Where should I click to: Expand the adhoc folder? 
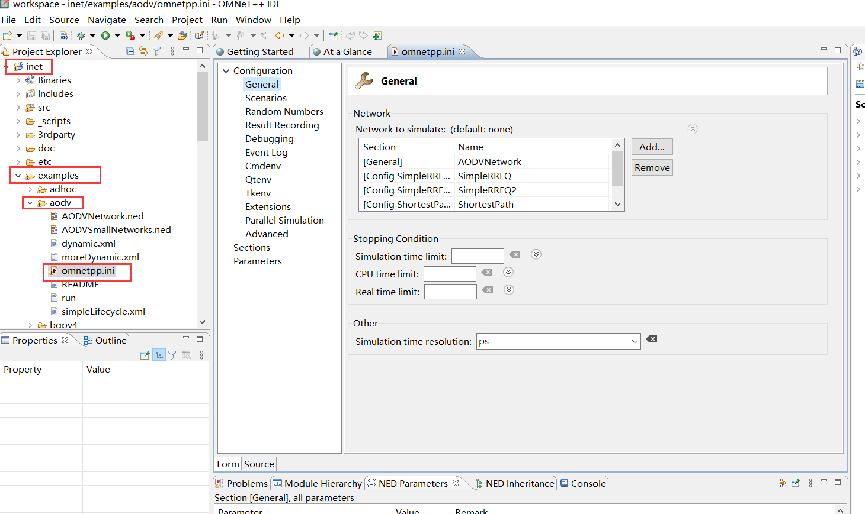tap(30, 189)
